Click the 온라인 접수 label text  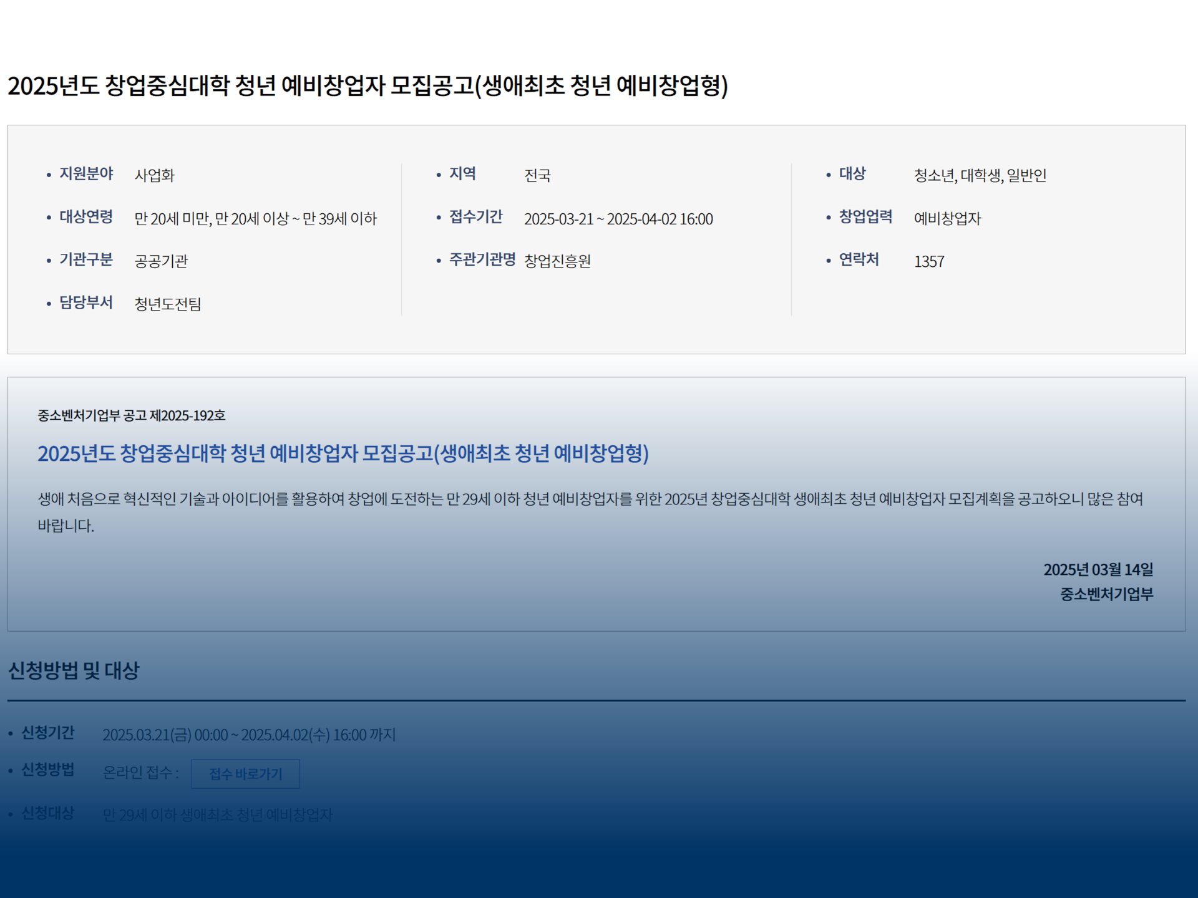140,773
